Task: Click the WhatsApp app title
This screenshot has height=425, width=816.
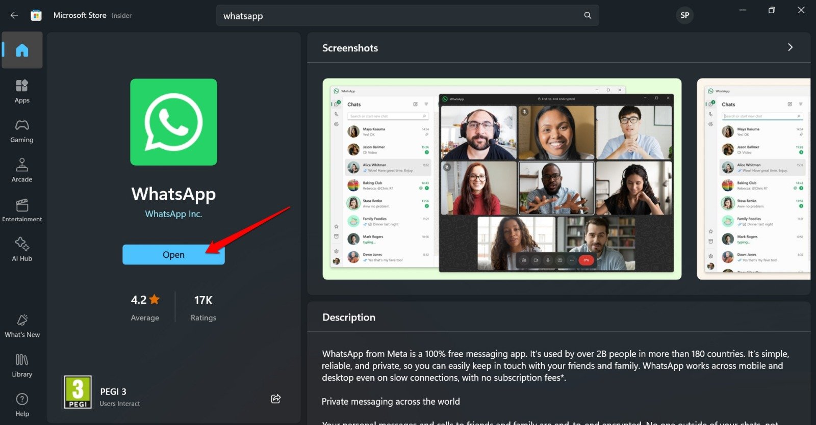Action: pyautogui.click(x=173, y=194)
